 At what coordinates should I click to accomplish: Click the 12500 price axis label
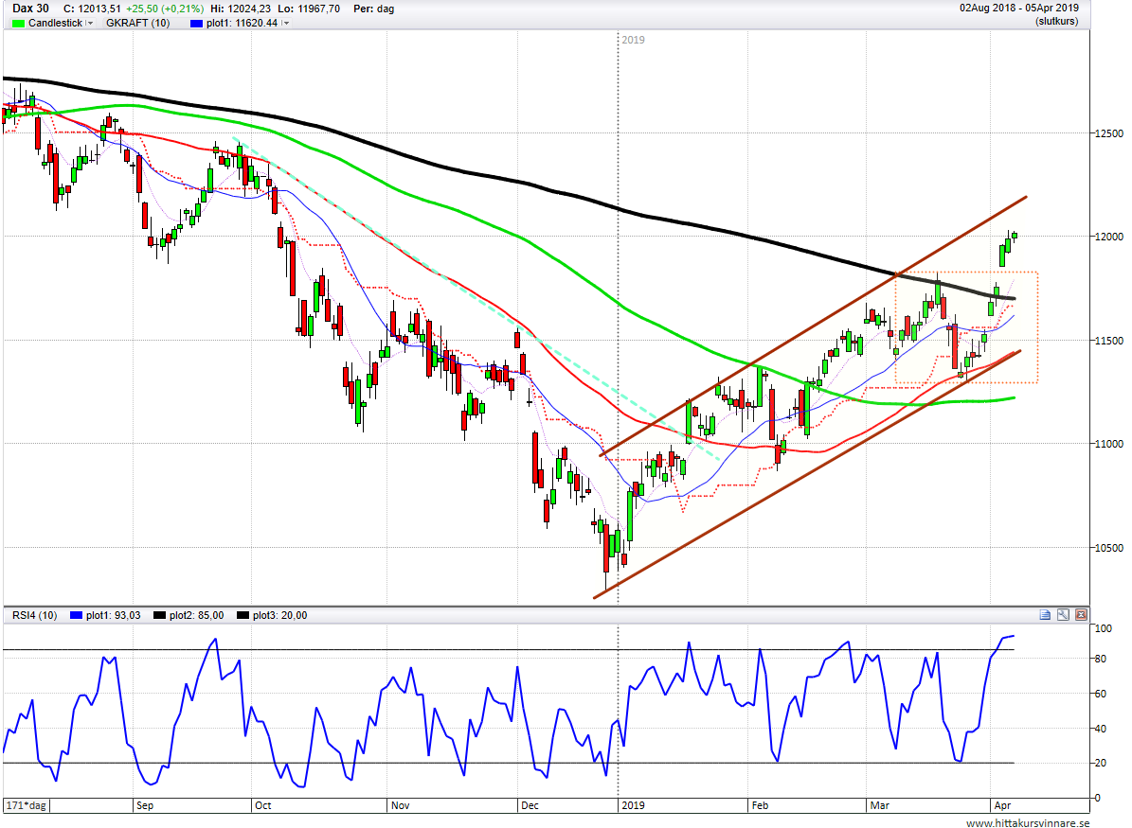[x=1109, y=133]
